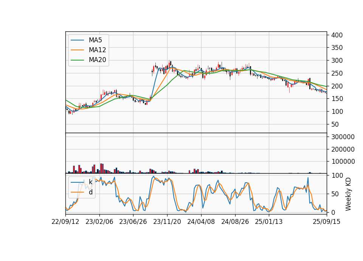Click the 100000 volume axis label

click(343, 162)
